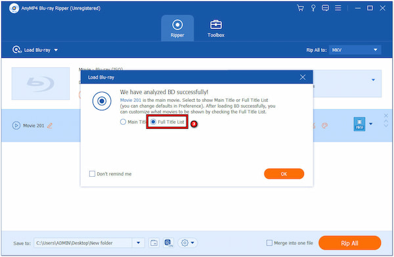The image size is (394, 257).
Task: Expand the Save to path dropdown
Action: pyautogui.click(x=138, y=243)
